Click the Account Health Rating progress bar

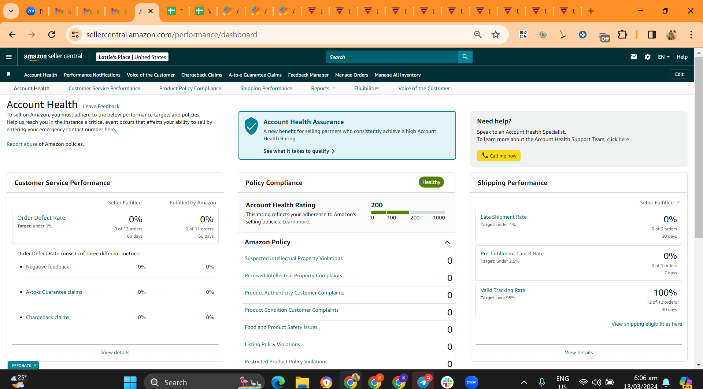pyautogui.click(x=408, y=212)
